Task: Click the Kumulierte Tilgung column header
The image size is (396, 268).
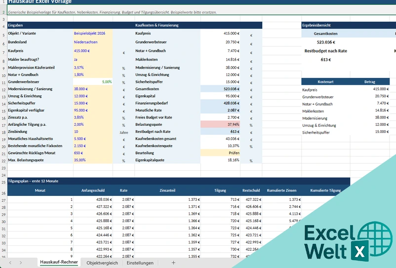Action: (325, 191)
